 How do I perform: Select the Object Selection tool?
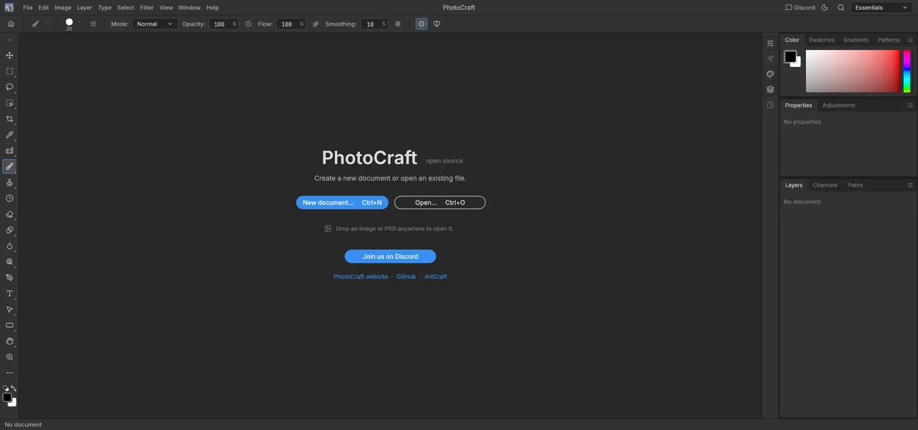click(9, 103)
